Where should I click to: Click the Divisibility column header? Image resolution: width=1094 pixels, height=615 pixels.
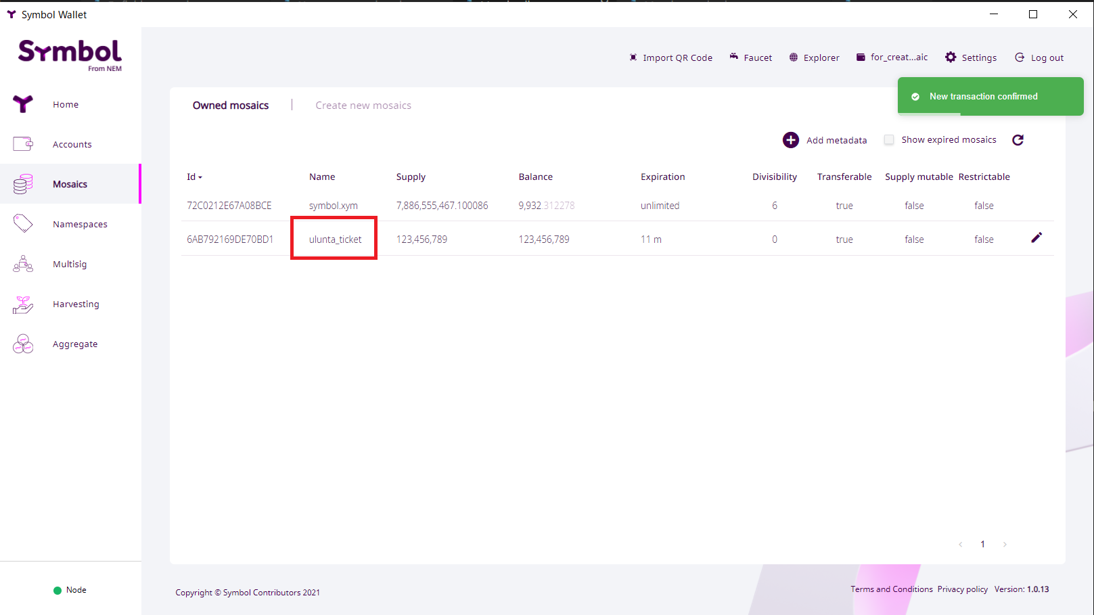coord(775,177)
